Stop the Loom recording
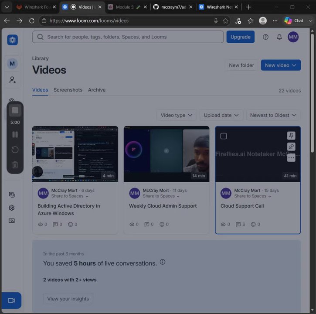 pyautogui.click(x=15, y=110)
